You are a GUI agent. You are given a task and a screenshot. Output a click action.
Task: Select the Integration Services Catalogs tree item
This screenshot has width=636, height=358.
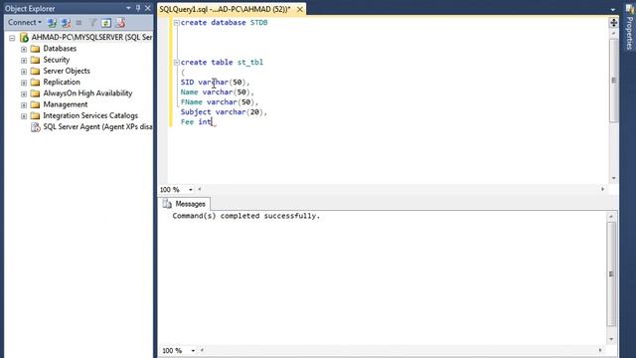pyautogui.click(x=90, y=115)
